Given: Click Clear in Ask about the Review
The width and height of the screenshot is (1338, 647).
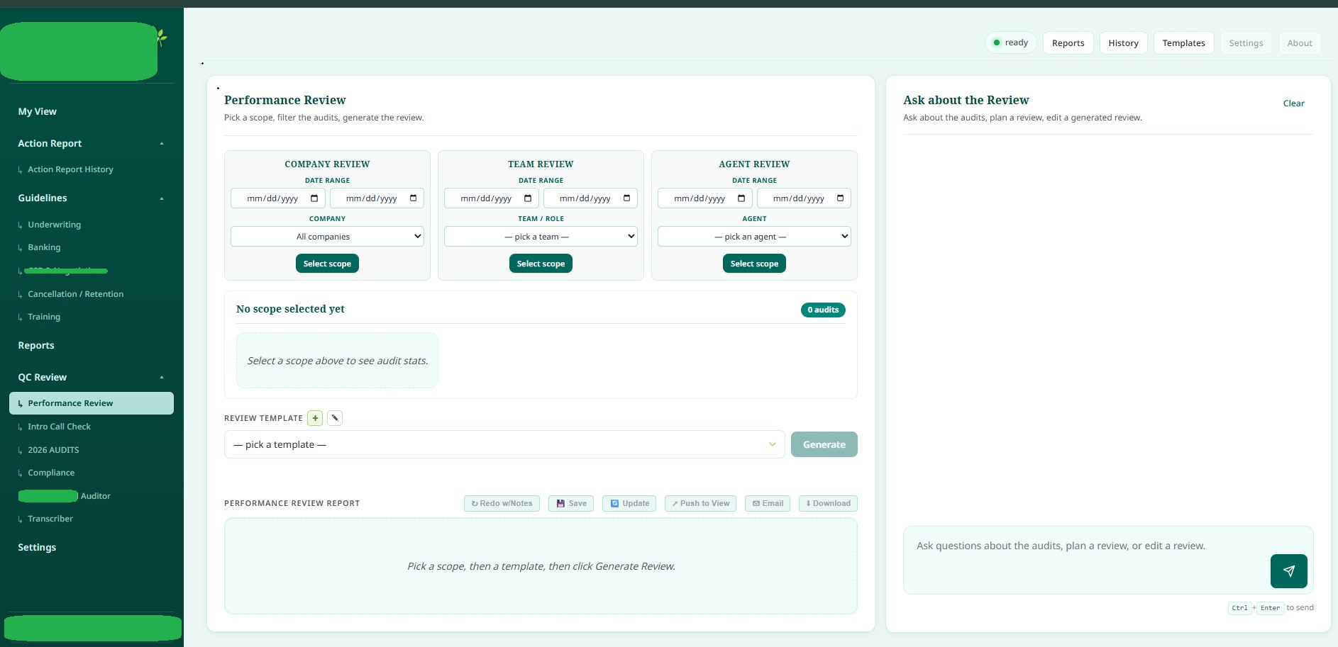Looking at the screenshot, I should (x=1293, y=103).
